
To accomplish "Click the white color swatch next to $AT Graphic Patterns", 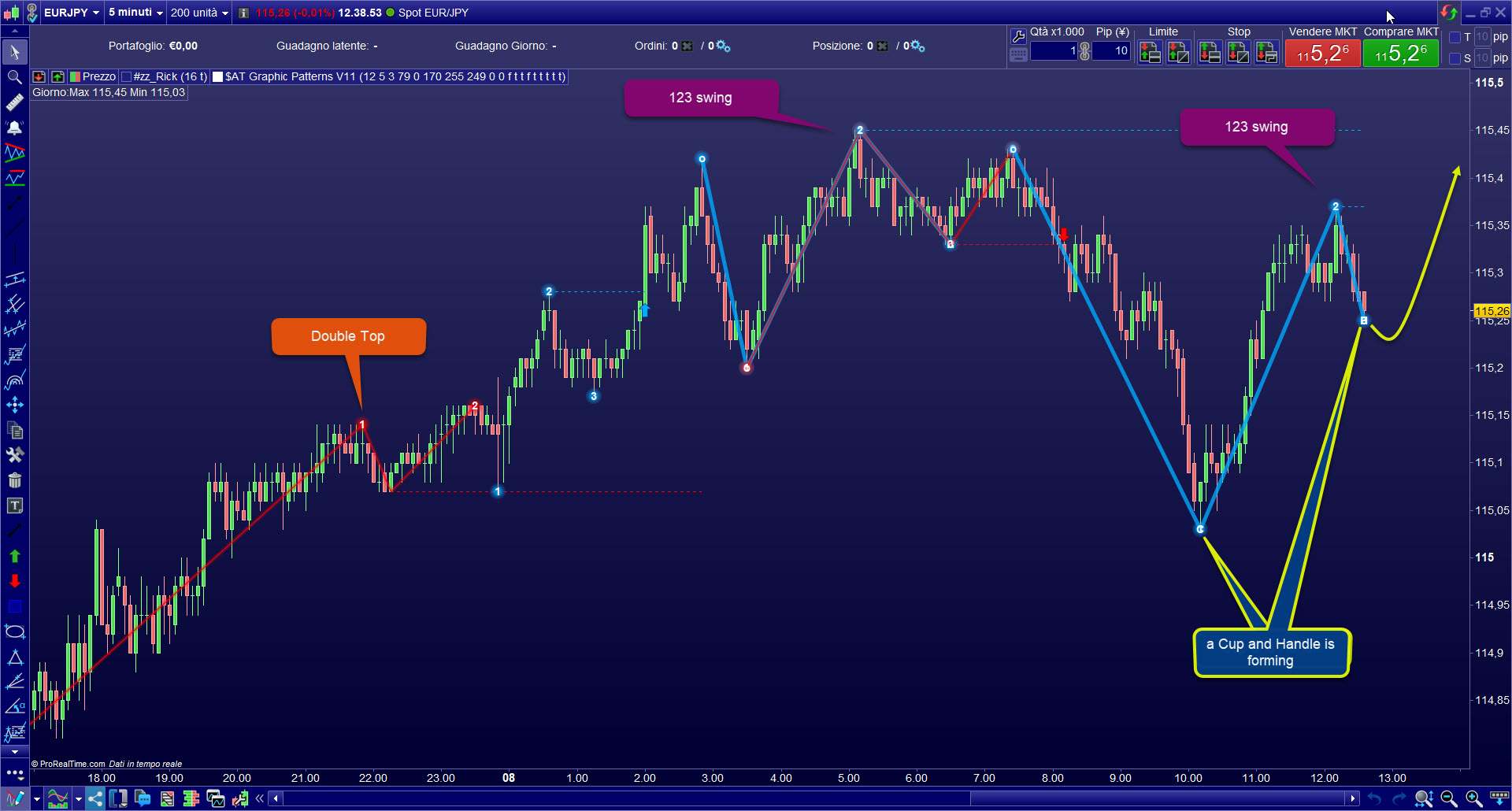I will [x=218, y=76].
